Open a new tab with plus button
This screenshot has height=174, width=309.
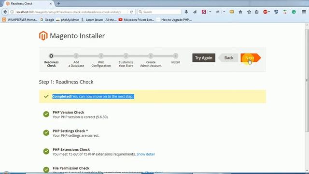coord(58,3)
